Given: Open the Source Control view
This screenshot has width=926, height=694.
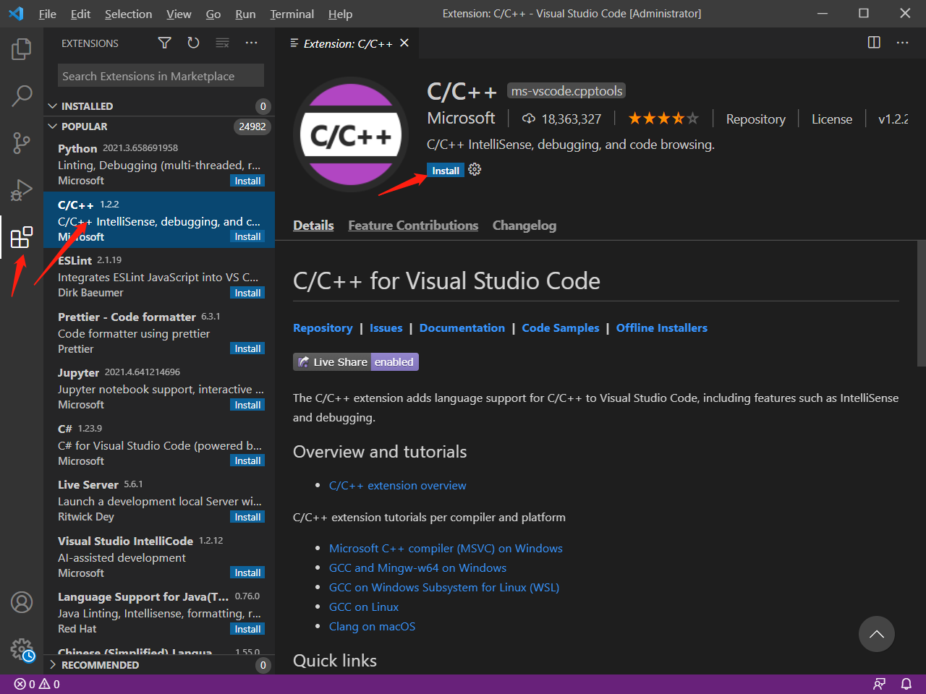Looking at the screenshot, I should click(21, 142).
